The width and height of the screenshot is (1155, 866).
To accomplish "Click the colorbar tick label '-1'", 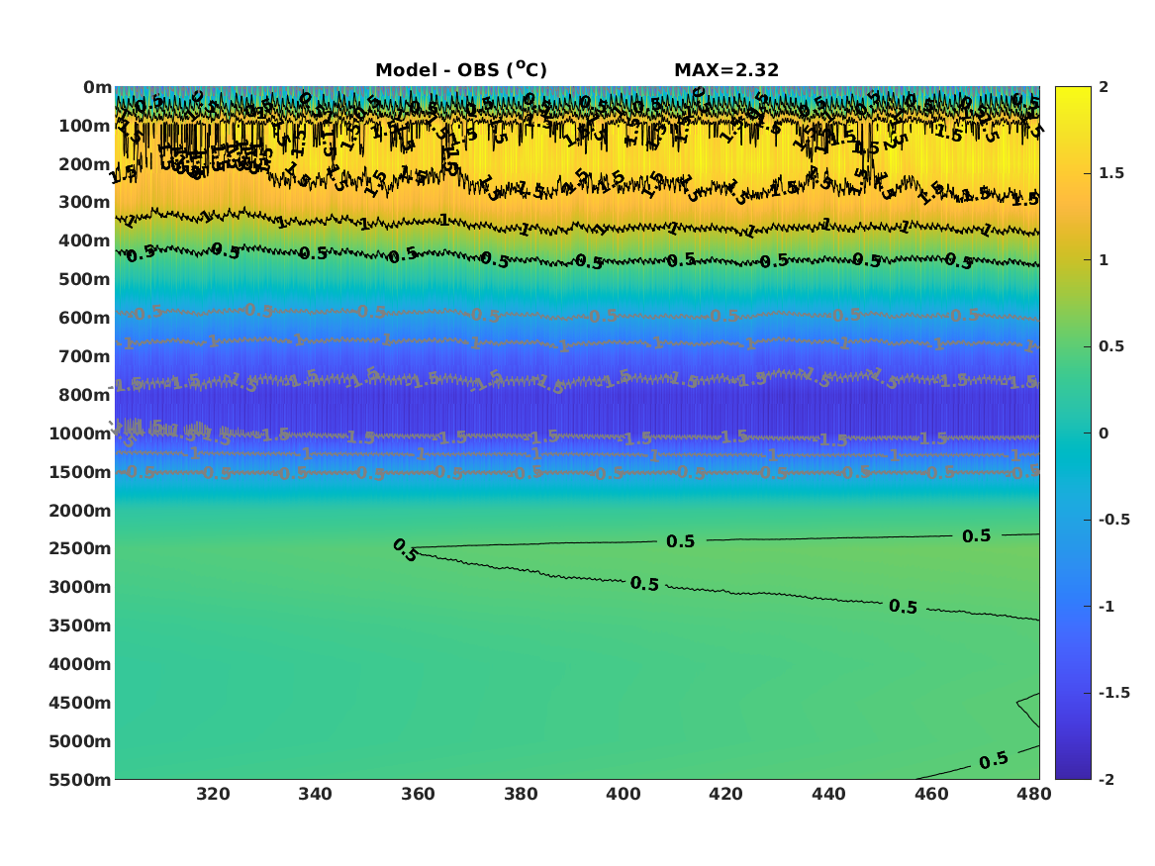I will pyautogui.click(x=1107, y=606).
